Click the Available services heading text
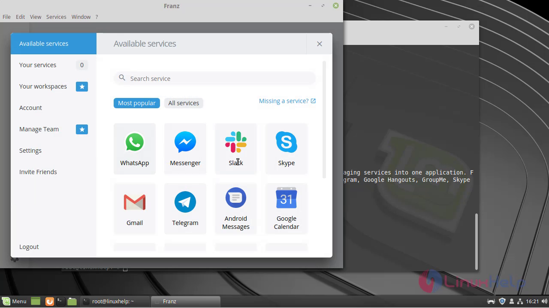 145,44
